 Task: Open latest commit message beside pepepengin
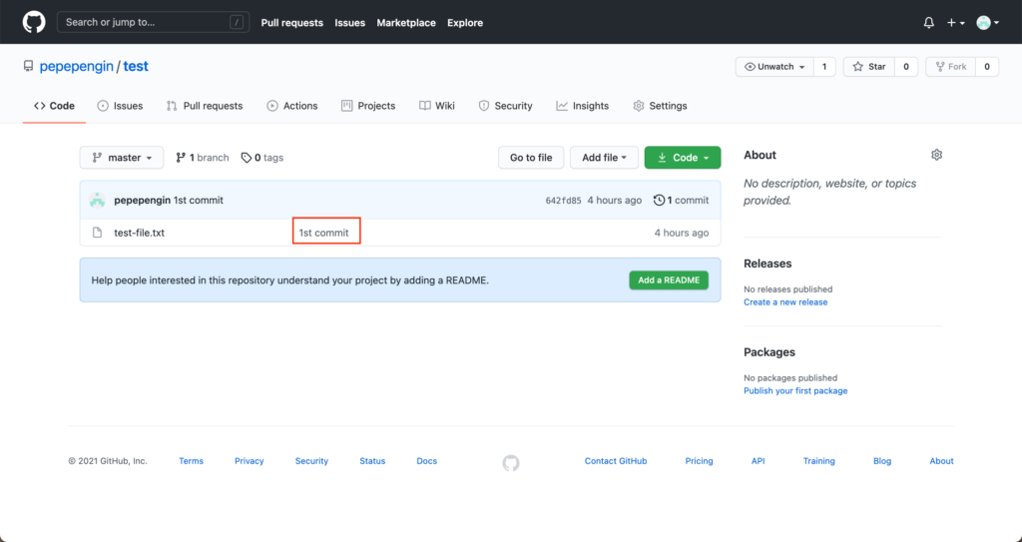199,201
